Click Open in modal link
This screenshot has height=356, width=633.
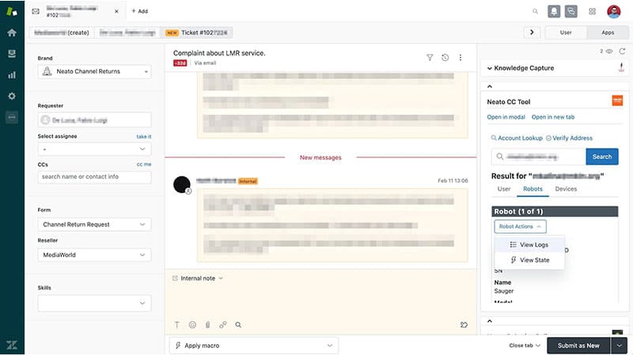506,117
